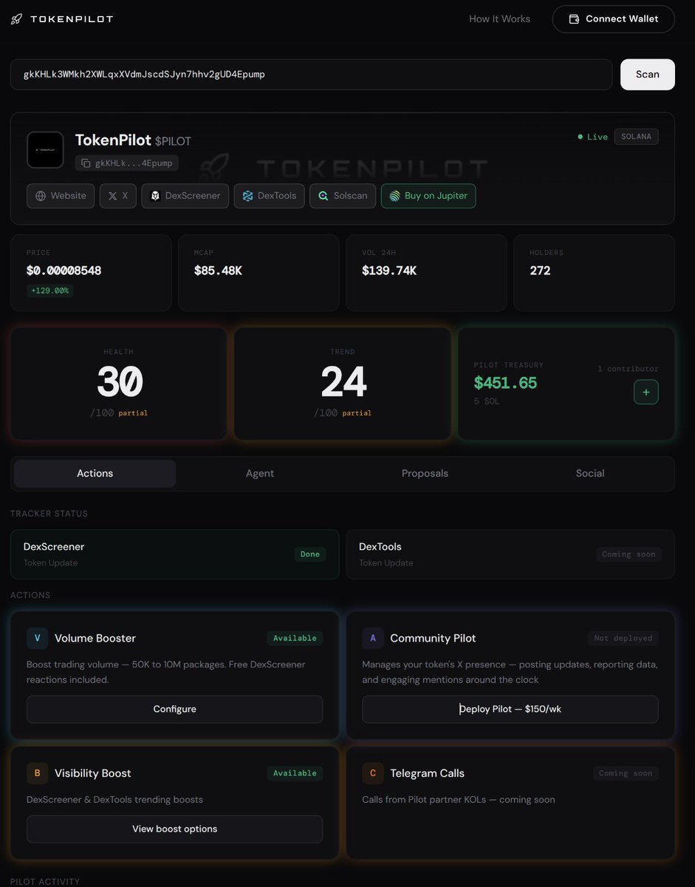
Task: Click the Live status indicator
Action: coord(593,137)
